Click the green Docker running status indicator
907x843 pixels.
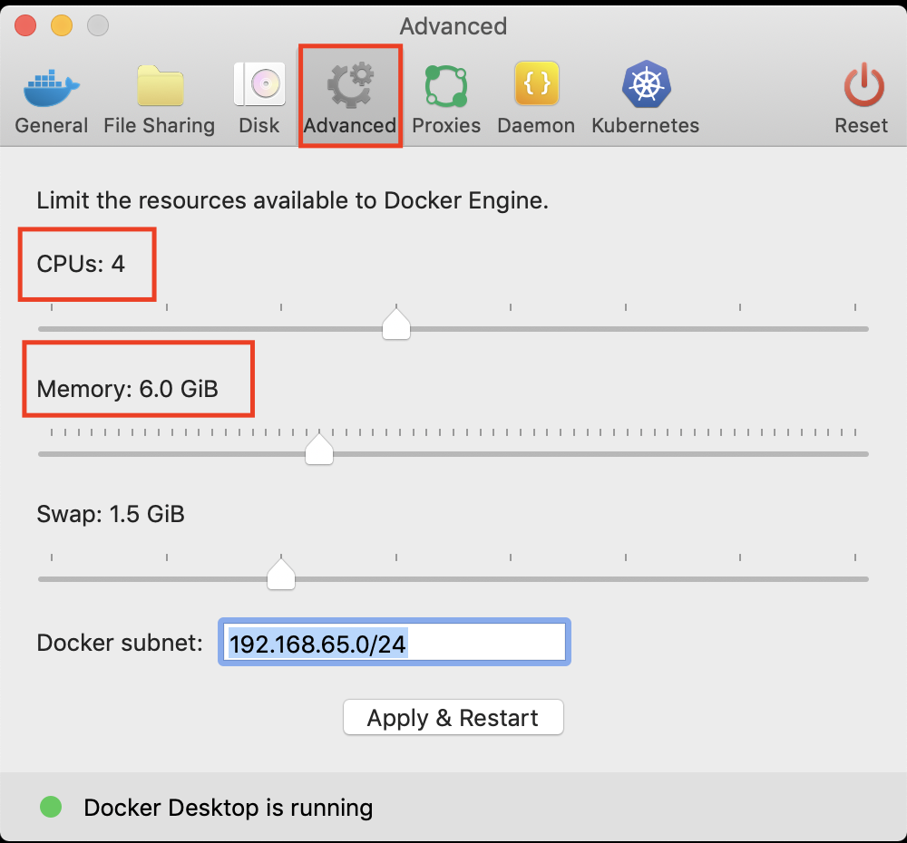51,806
